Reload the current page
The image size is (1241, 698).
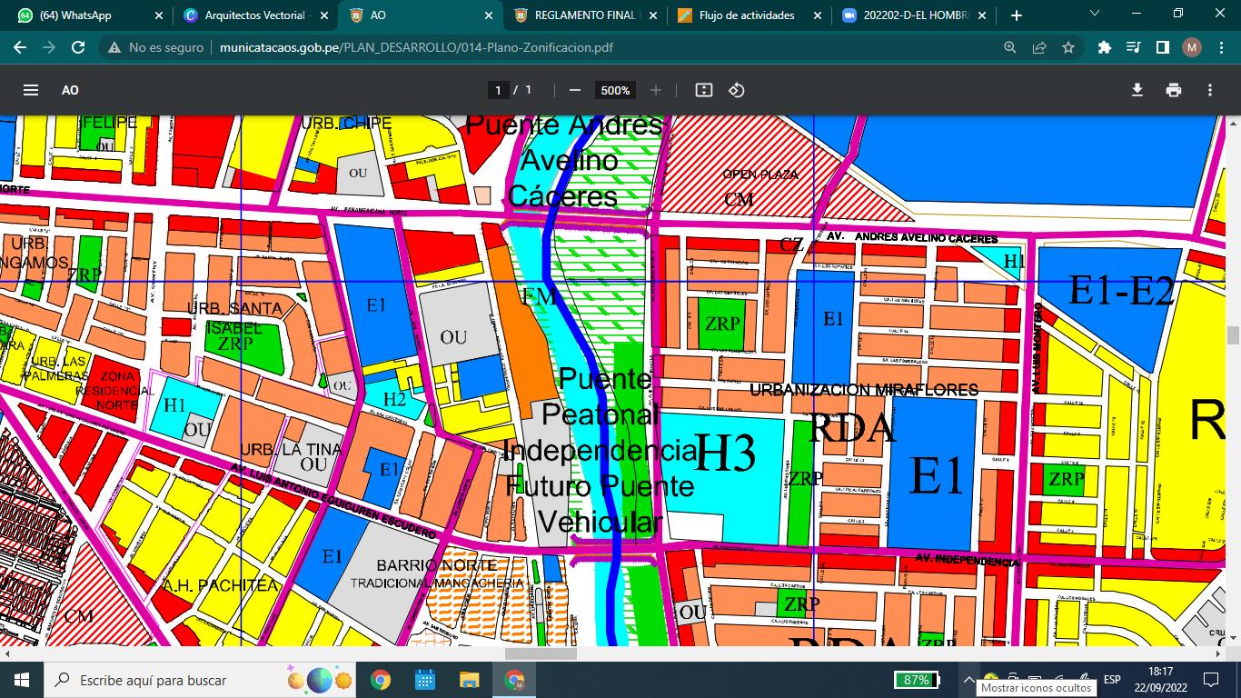point(78,47)
